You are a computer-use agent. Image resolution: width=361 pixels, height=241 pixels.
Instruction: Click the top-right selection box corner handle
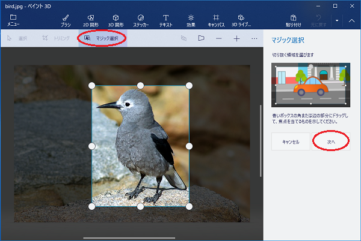pos(189,86)
